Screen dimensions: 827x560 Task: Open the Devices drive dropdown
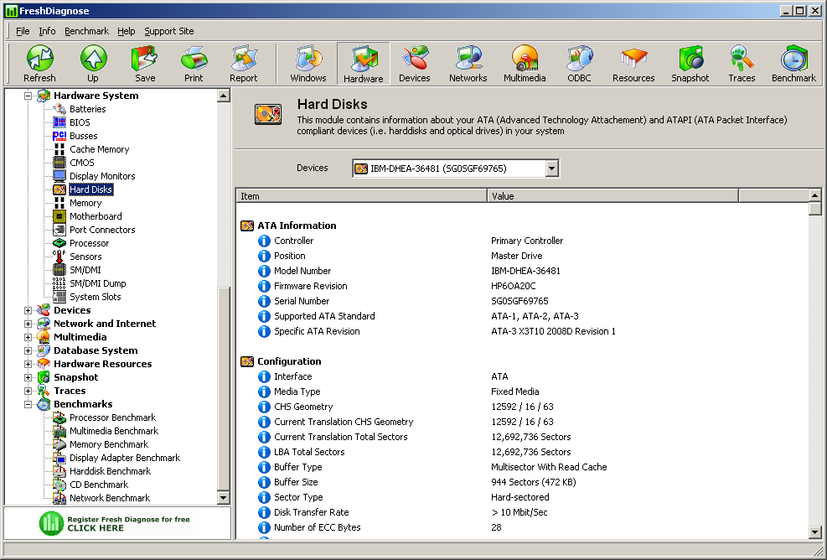click(x=551, y=169)
